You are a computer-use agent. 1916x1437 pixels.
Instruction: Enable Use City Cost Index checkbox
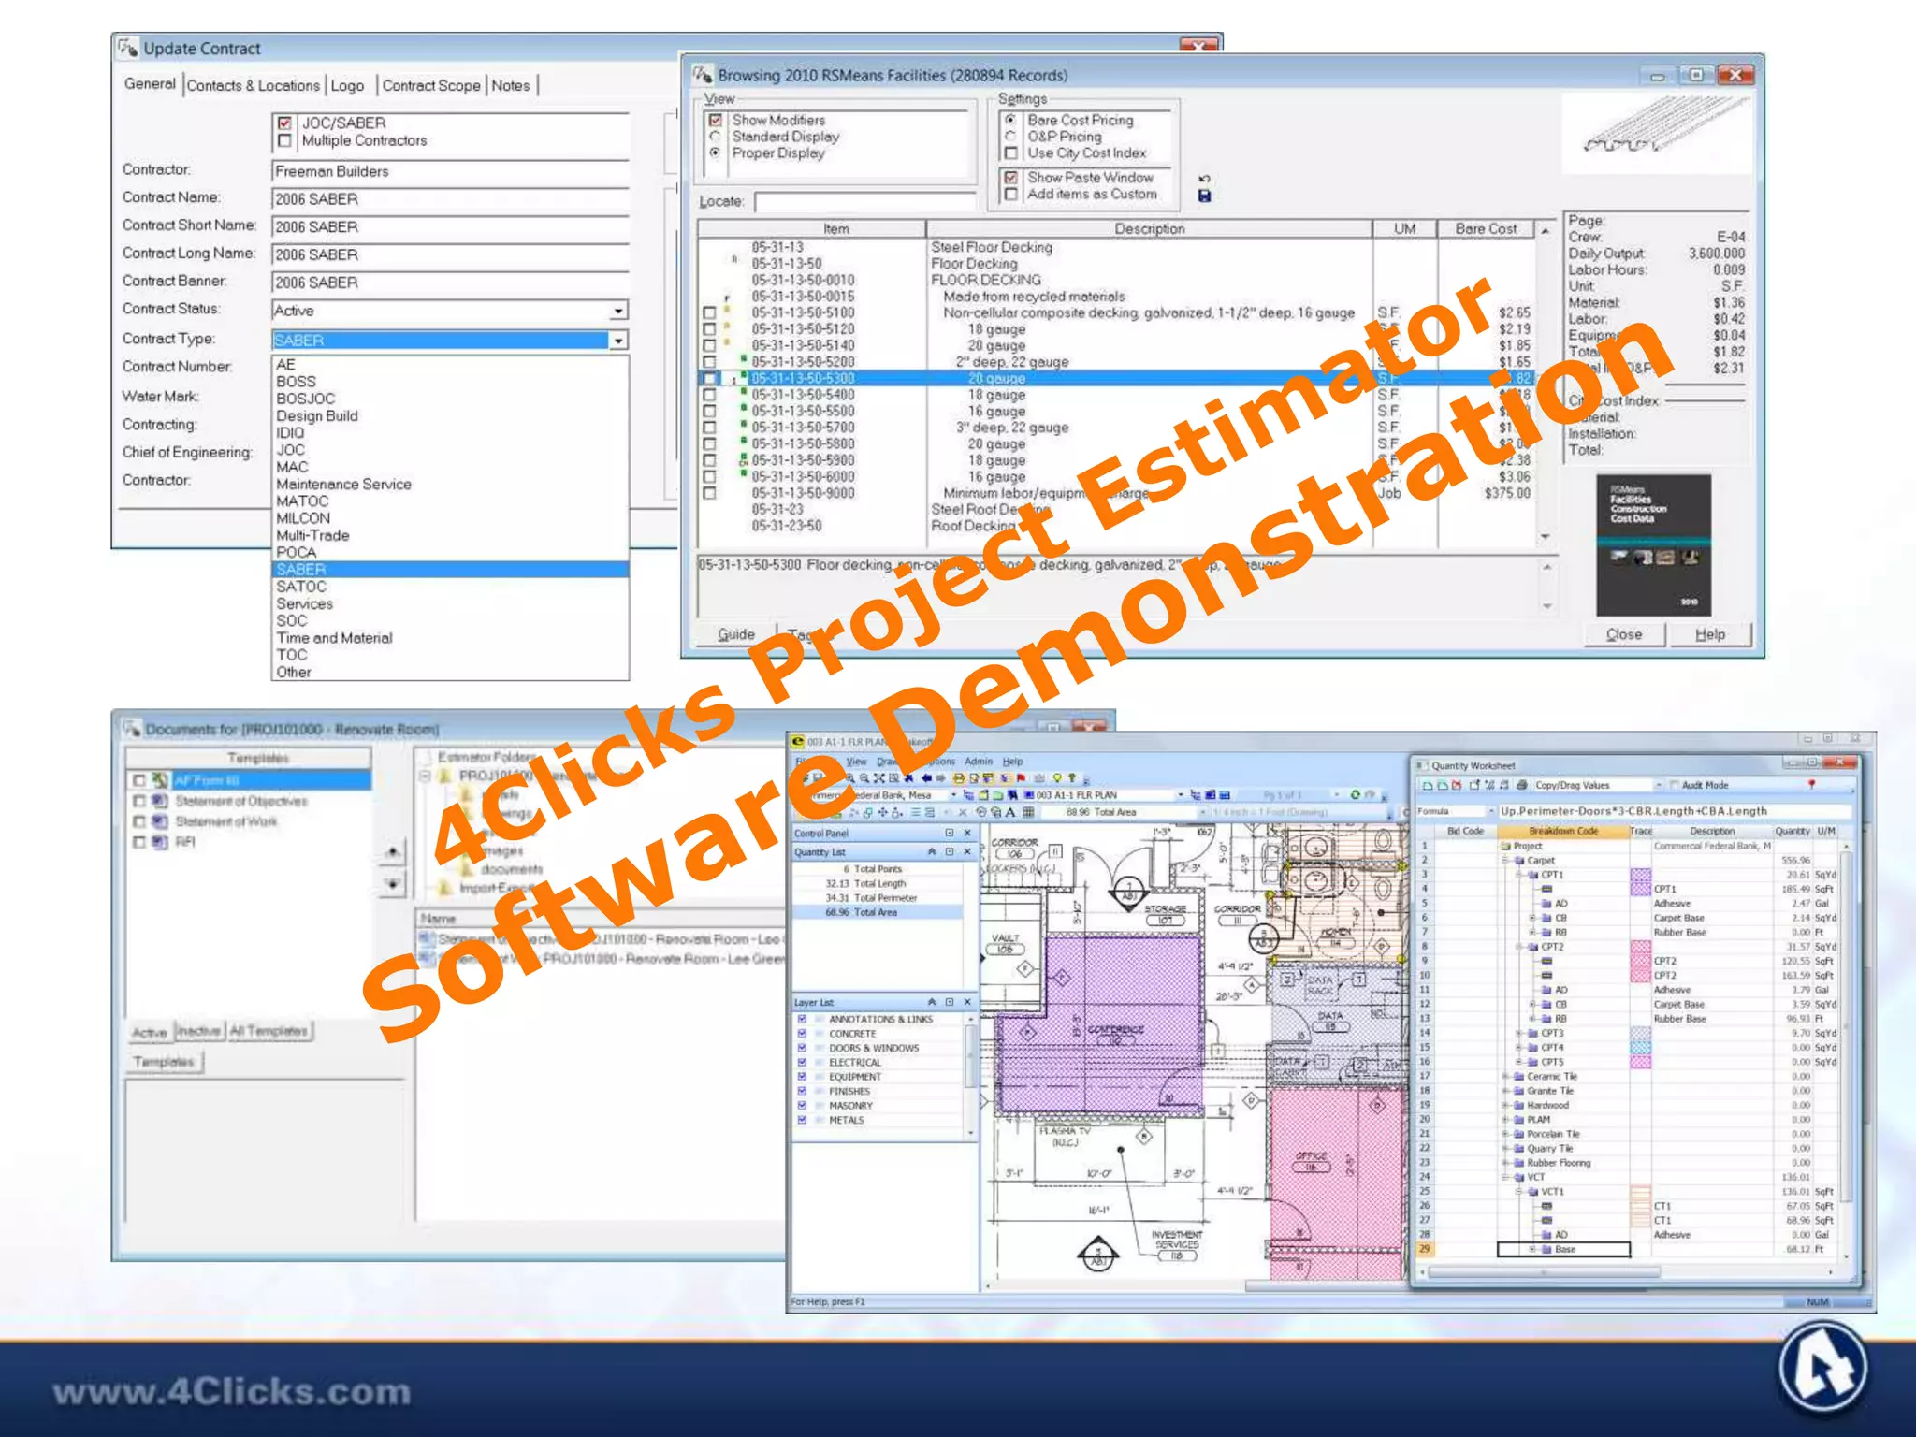(1010, 153)
